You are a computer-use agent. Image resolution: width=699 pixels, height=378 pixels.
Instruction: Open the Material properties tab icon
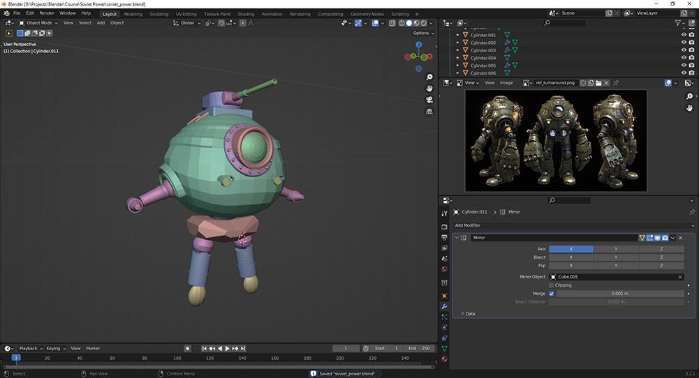pyautogui.click(x=444, y=359)
